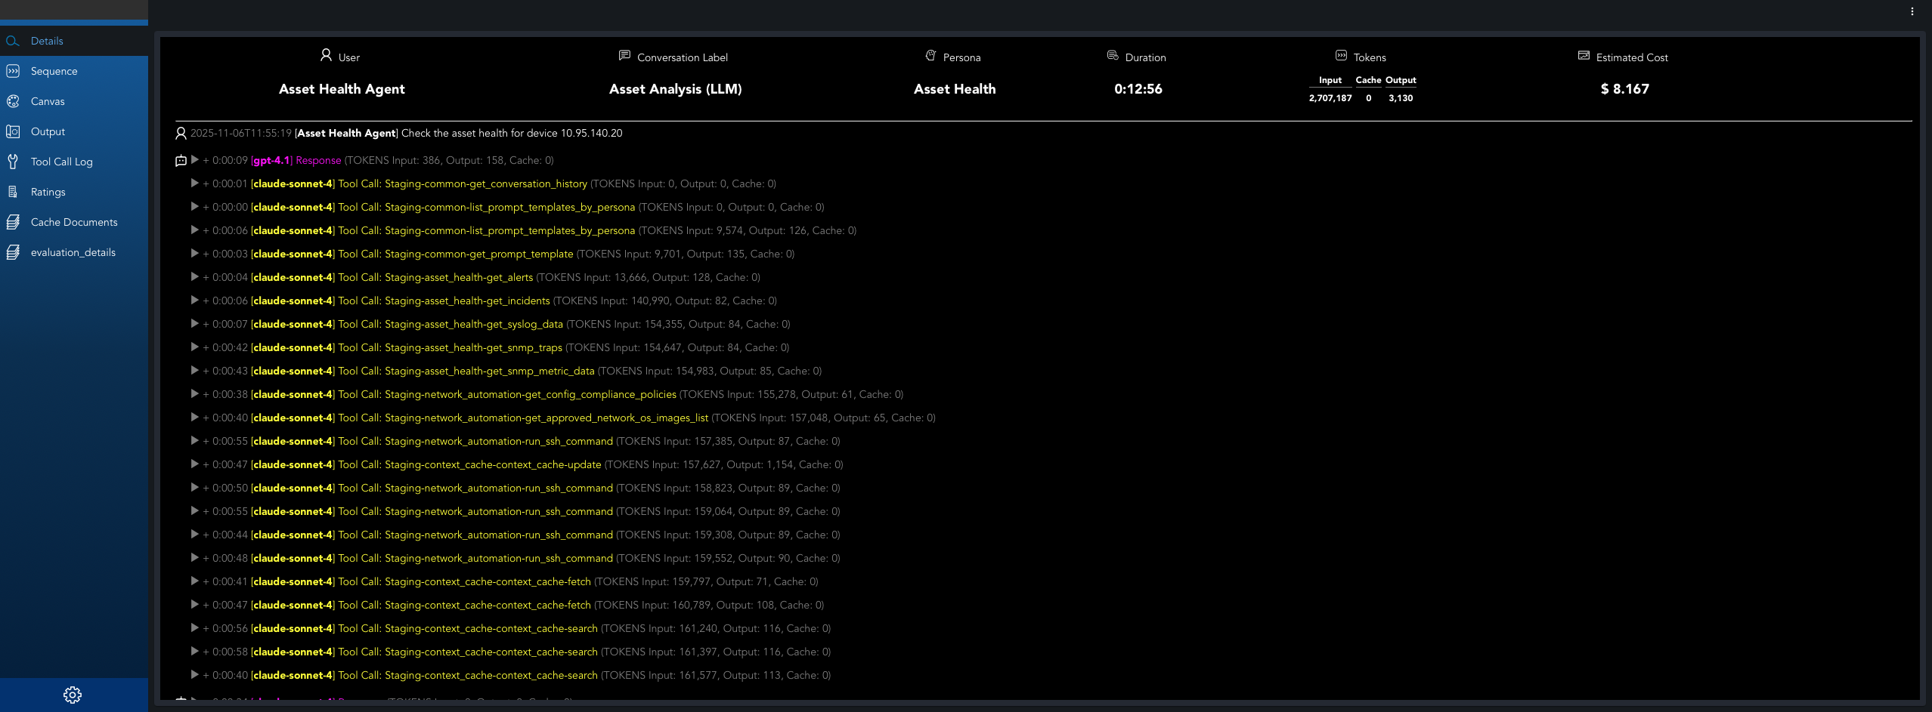Click the Canvas palette icon
Screen dimensions: 1932x712
13,101
